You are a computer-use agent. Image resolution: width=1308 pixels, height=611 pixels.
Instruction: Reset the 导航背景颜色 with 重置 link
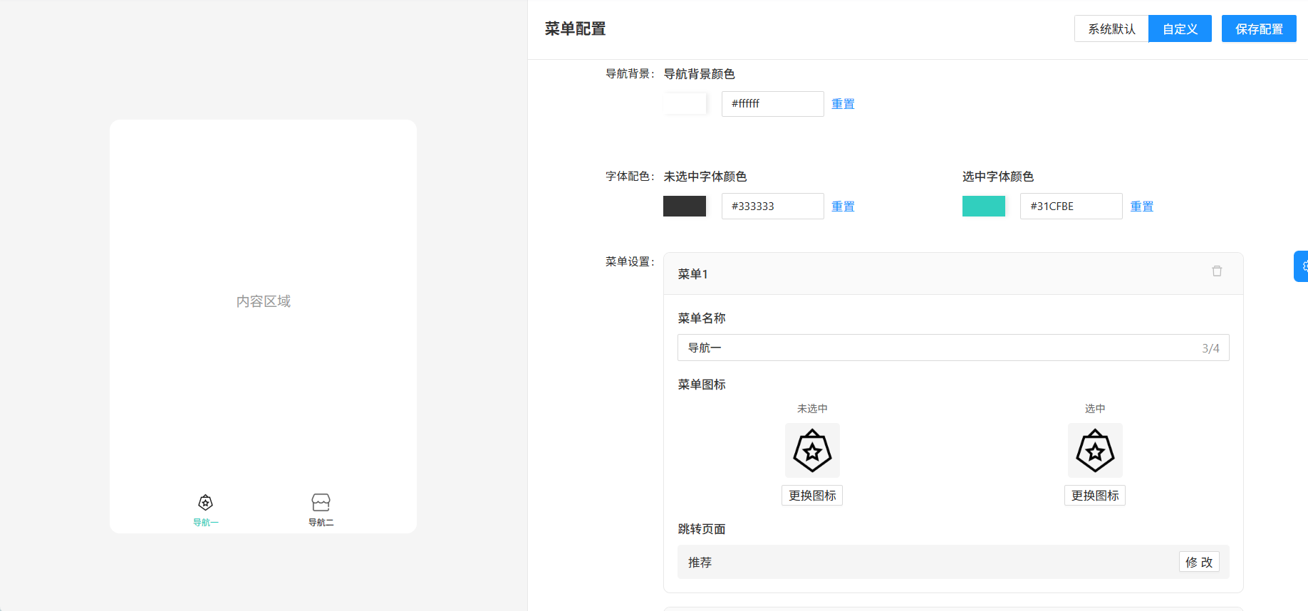[843, 104]
